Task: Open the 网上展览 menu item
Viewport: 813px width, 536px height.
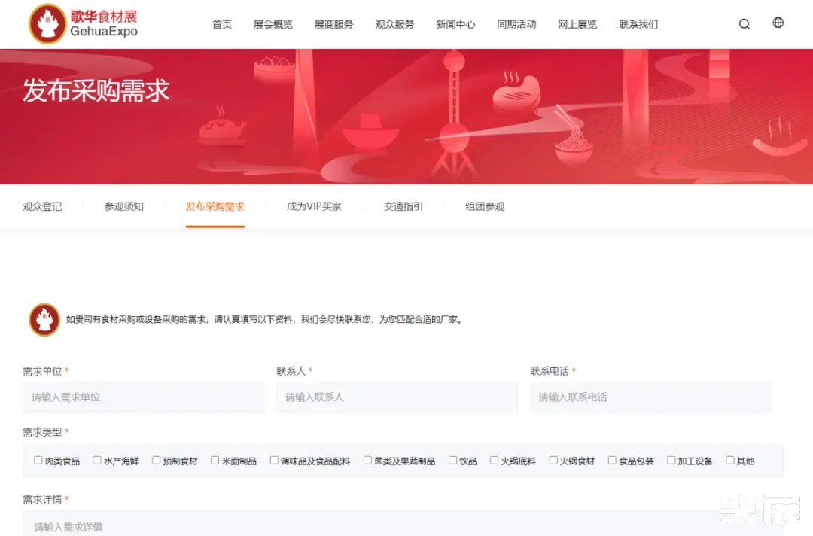Action: click(577, 23)
